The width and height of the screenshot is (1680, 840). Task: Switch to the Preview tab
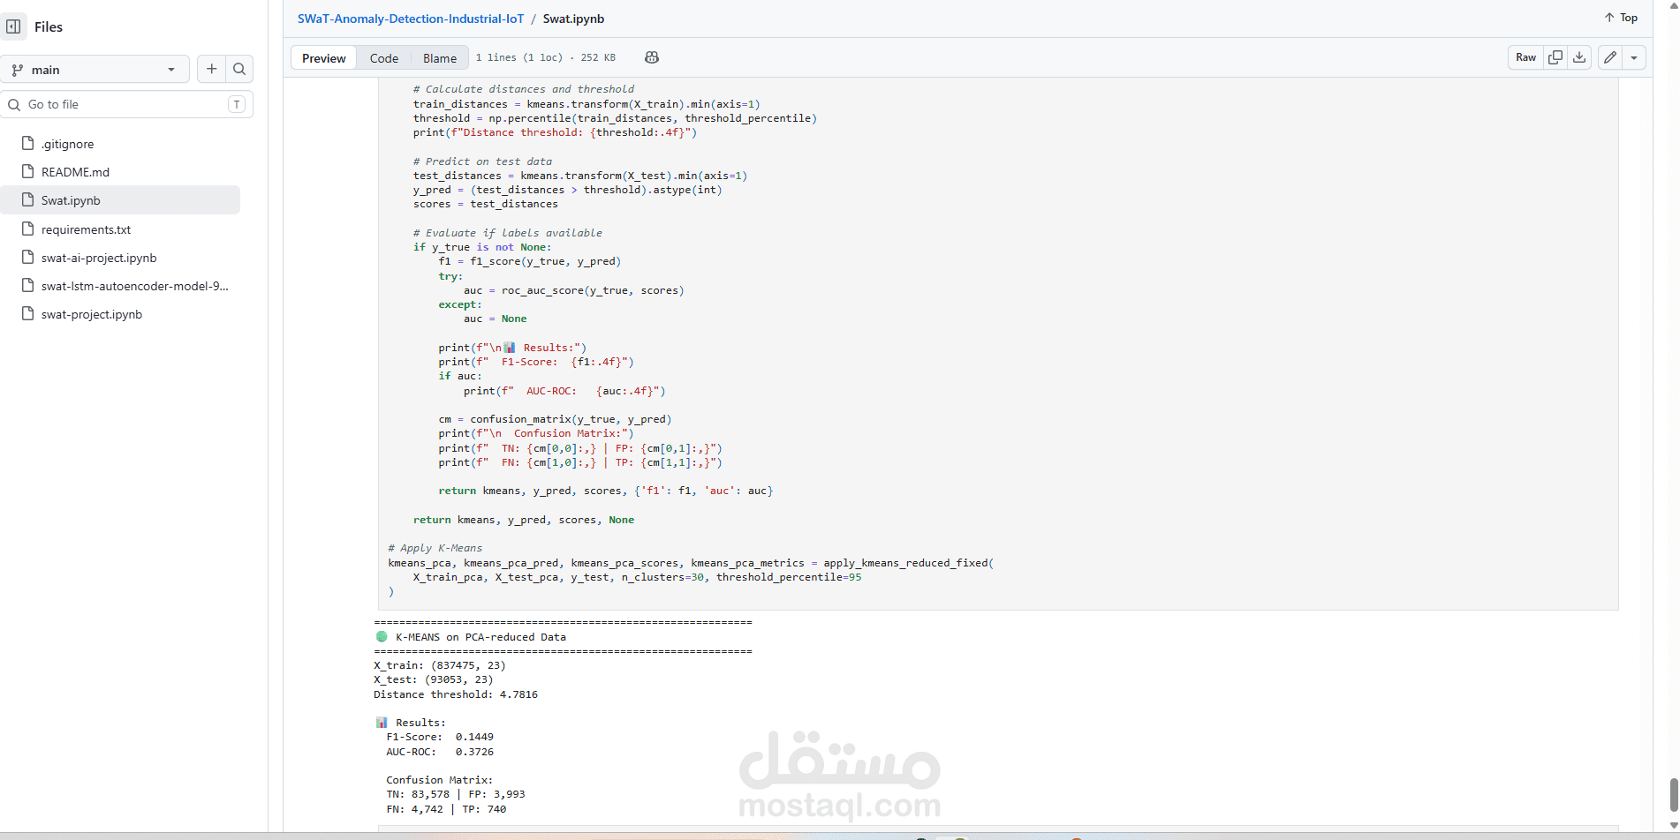pyautogui.click(x=324, y=58)
